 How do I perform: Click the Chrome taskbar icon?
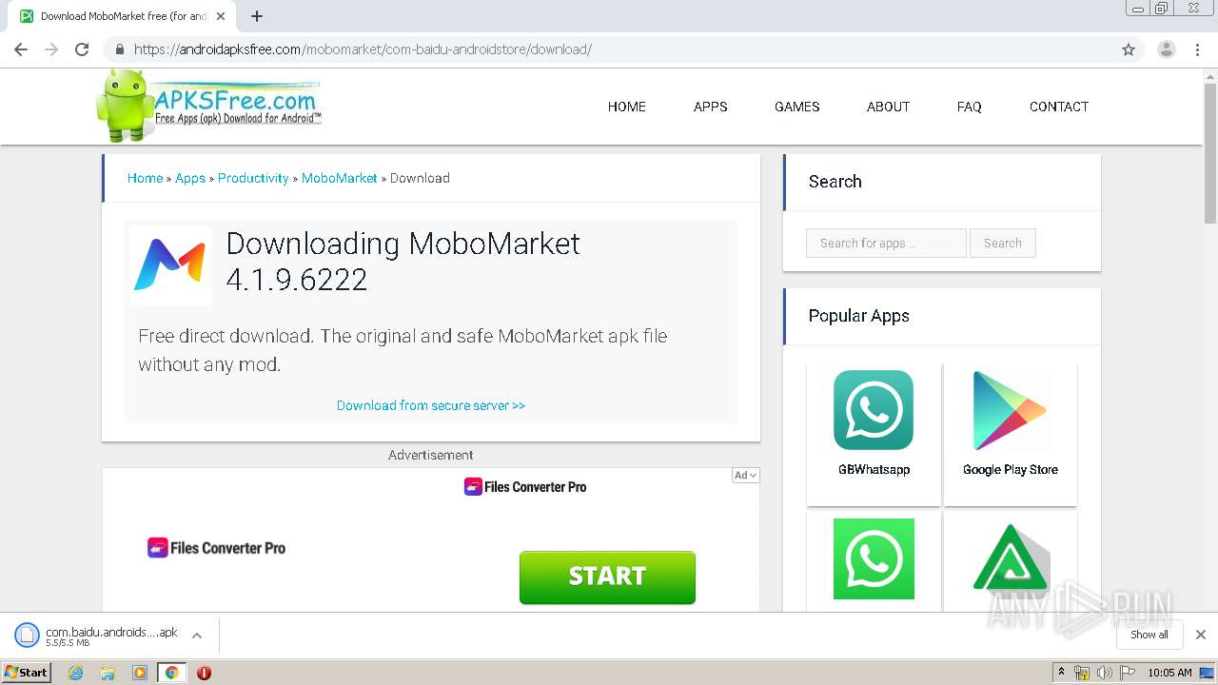[x=171, y=673]
